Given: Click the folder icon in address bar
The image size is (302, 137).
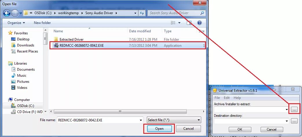Looking at the screenshot, I should point(26,13).
